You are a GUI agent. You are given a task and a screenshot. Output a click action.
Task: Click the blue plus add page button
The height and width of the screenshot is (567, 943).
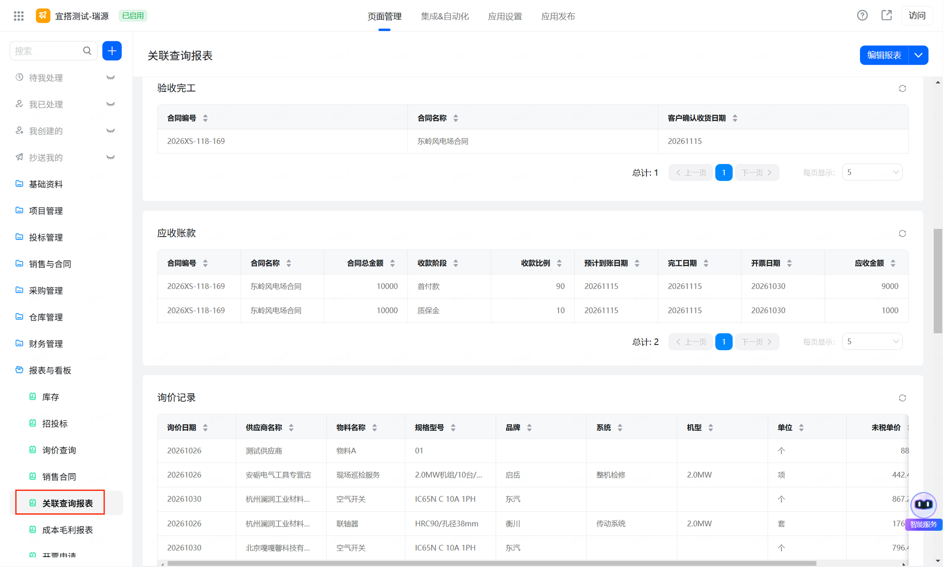[112, 51]
